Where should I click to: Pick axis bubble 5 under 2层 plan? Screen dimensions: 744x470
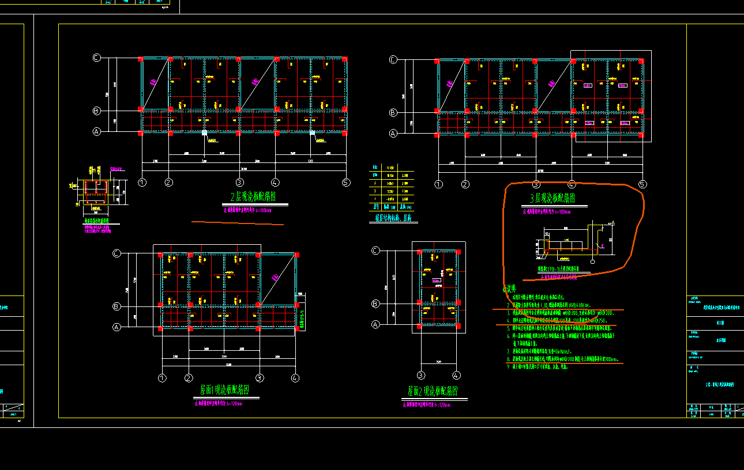click(345, 183)
